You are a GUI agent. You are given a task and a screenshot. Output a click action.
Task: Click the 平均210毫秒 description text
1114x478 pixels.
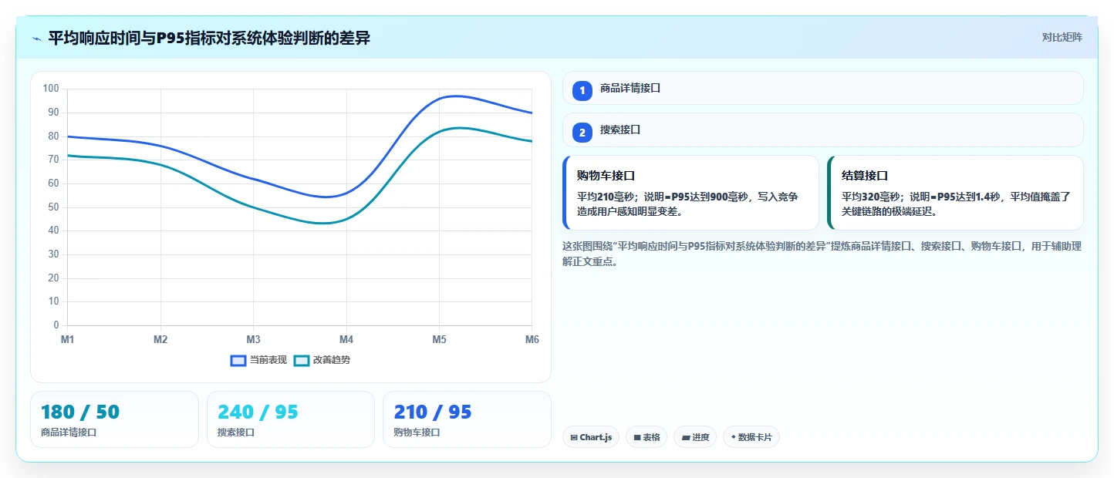coord(687,204)
